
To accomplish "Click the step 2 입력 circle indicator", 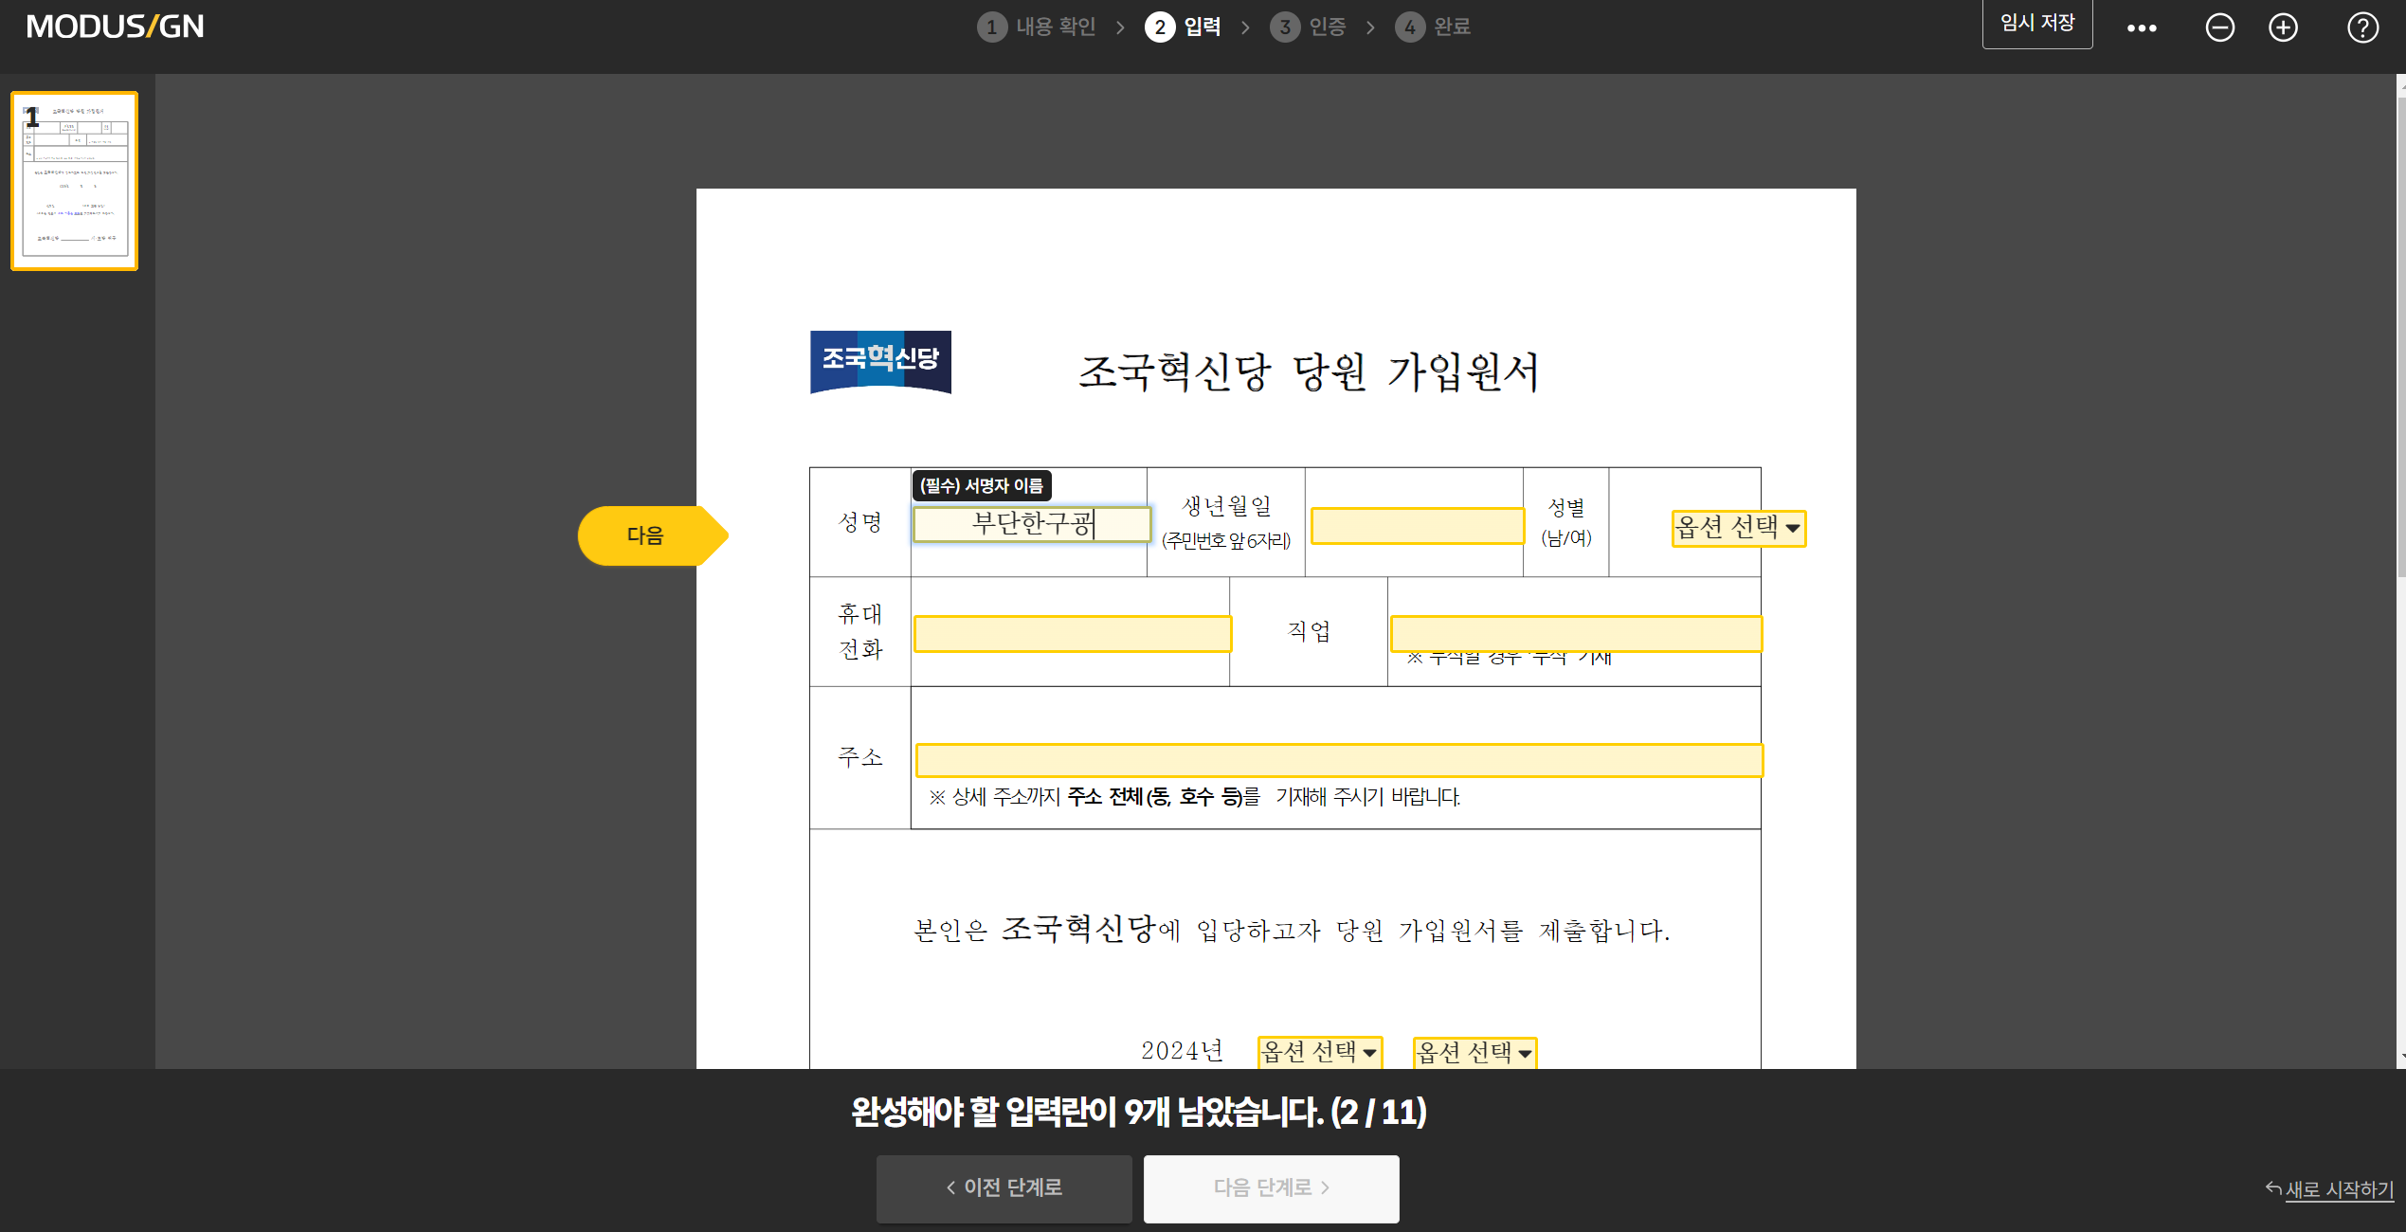I will [x=1160, y=27].
